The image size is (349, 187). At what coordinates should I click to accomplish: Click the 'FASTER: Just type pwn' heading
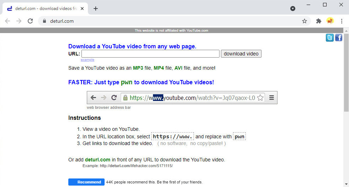[141, 82]
